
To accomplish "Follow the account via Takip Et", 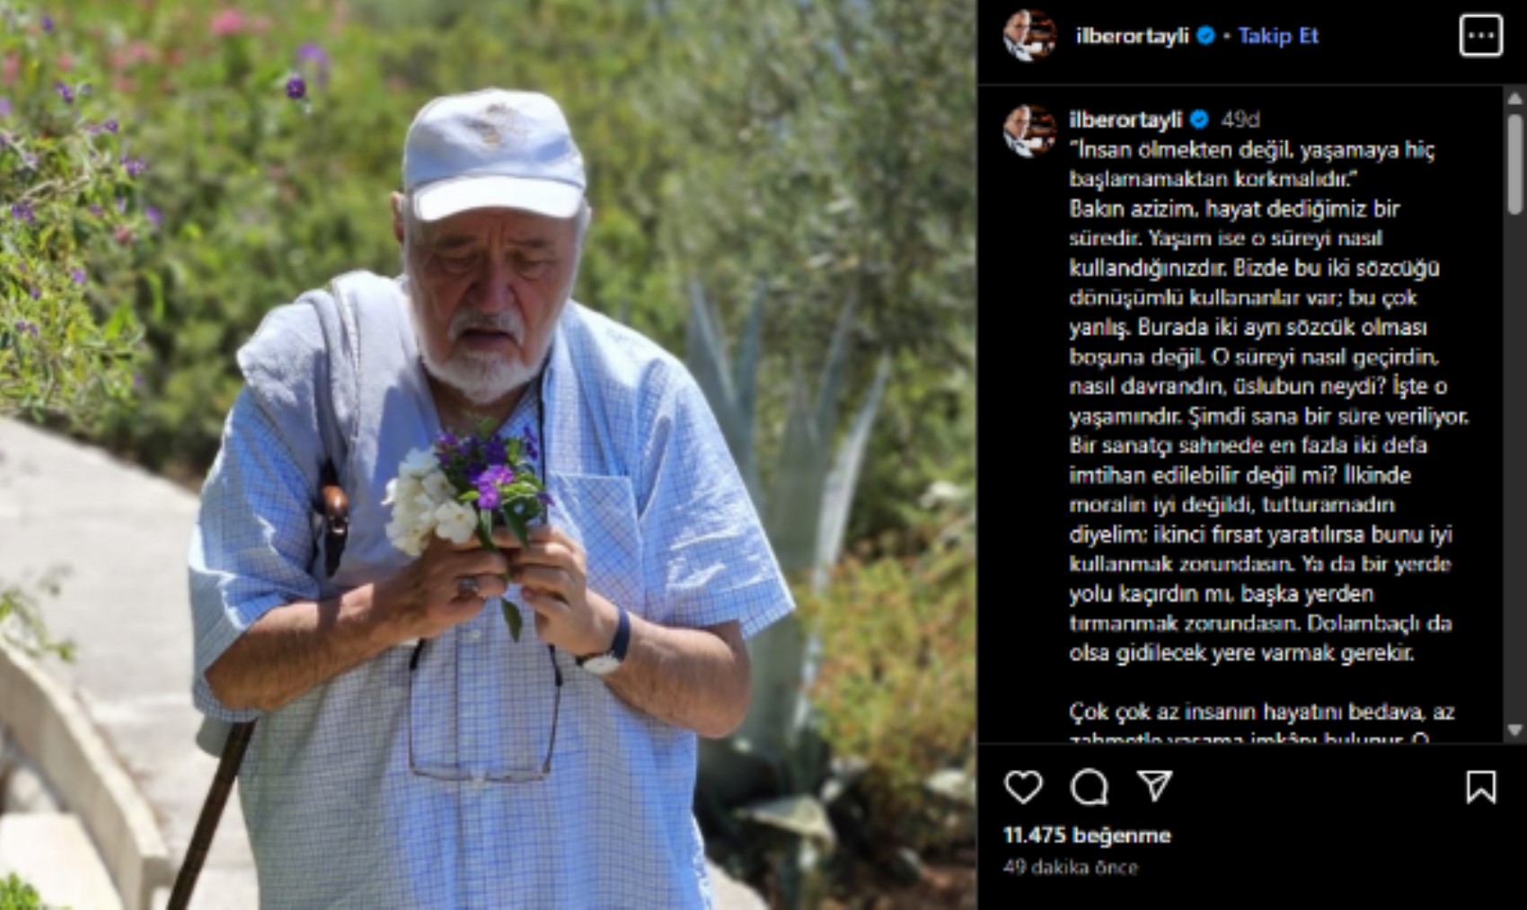I will [x=1277, y=36].
